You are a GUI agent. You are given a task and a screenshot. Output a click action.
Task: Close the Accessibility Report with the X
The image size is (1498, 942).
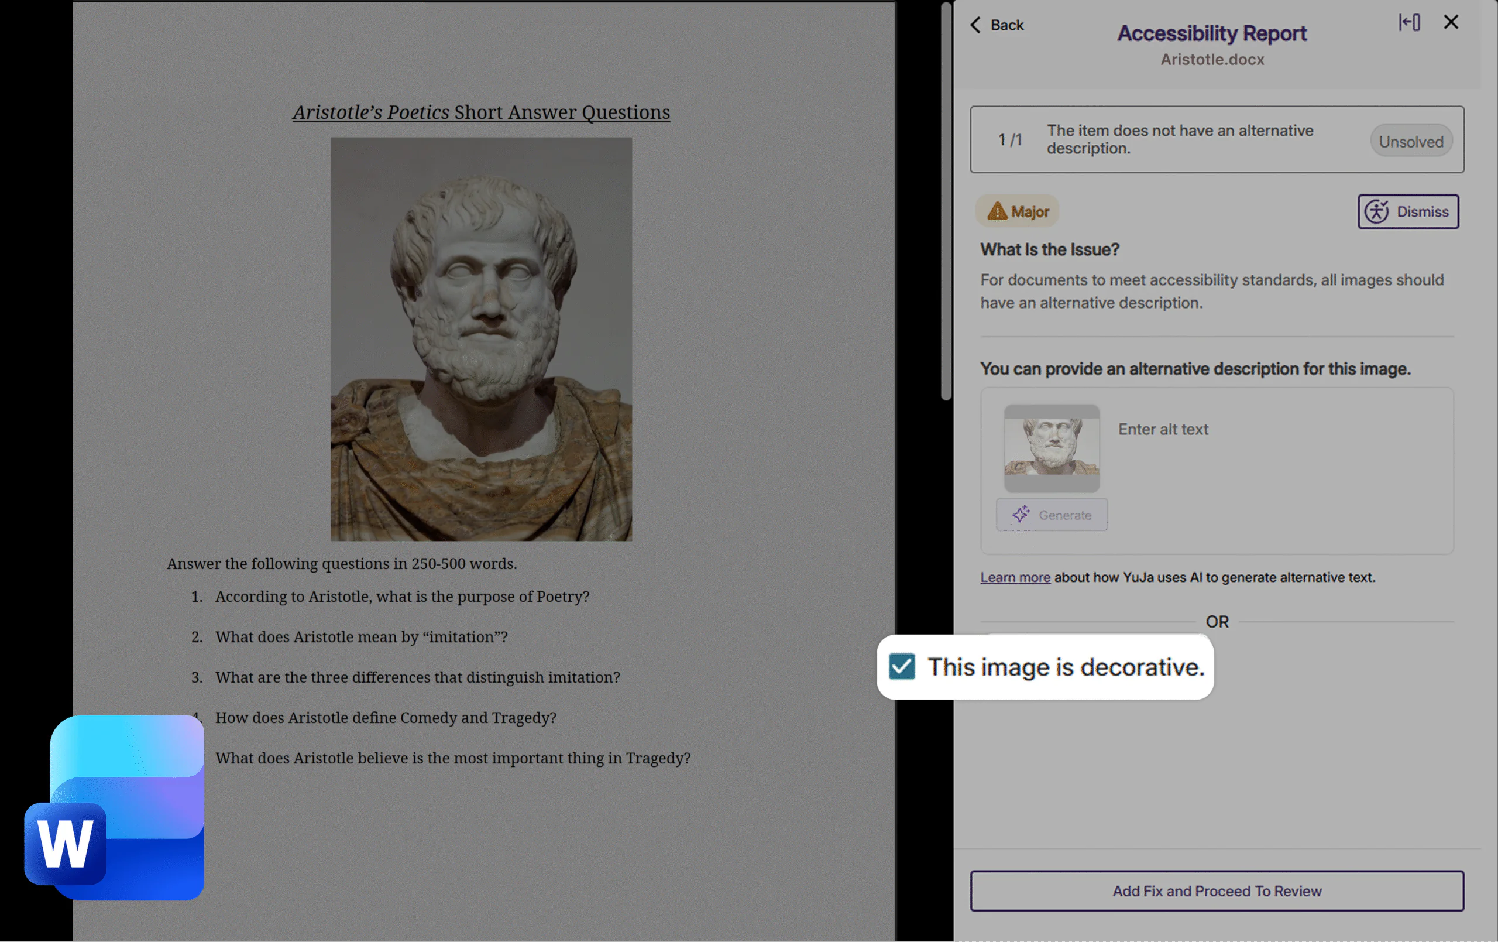click(x=1451, y=22)
